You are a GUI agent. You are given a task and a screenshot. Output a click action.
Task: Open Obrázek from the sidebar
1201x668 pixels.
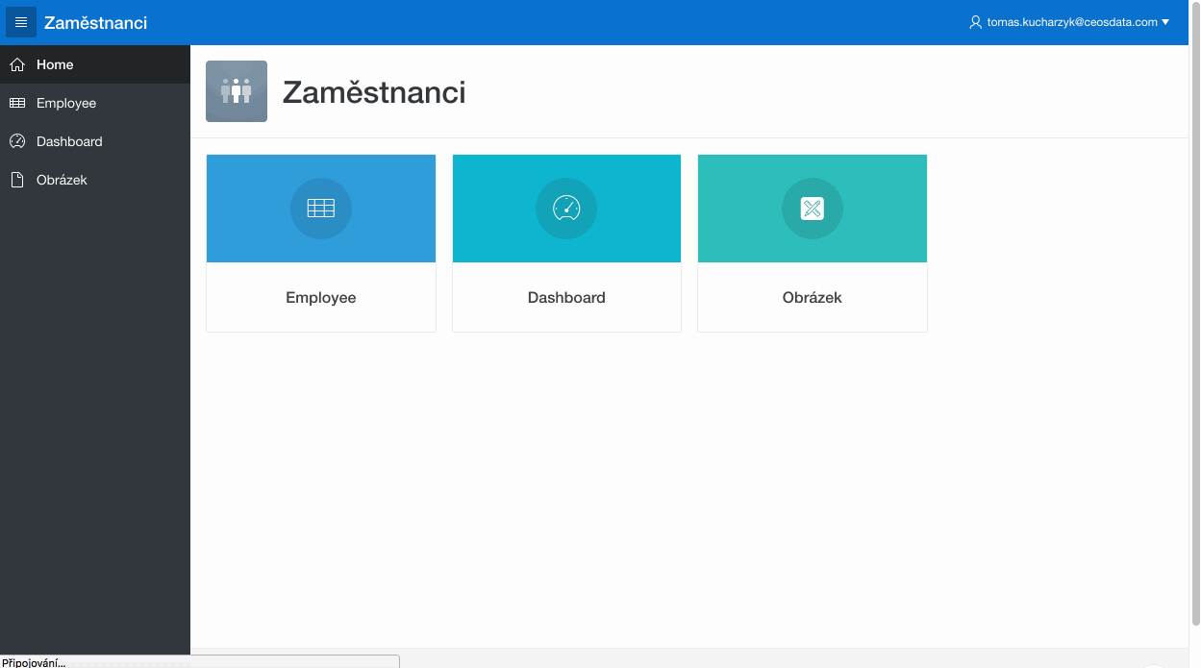pyautogui.click(x=62, y=180)
